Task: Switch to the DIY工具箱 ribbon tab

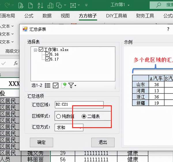Action: point(116,16)
